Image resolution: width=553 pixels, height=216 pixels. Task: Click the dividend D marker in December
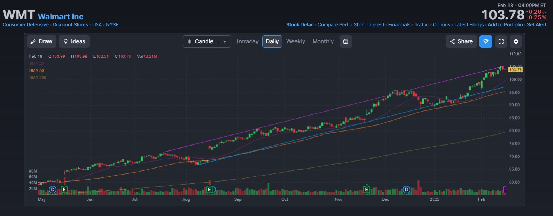(406, 190)
